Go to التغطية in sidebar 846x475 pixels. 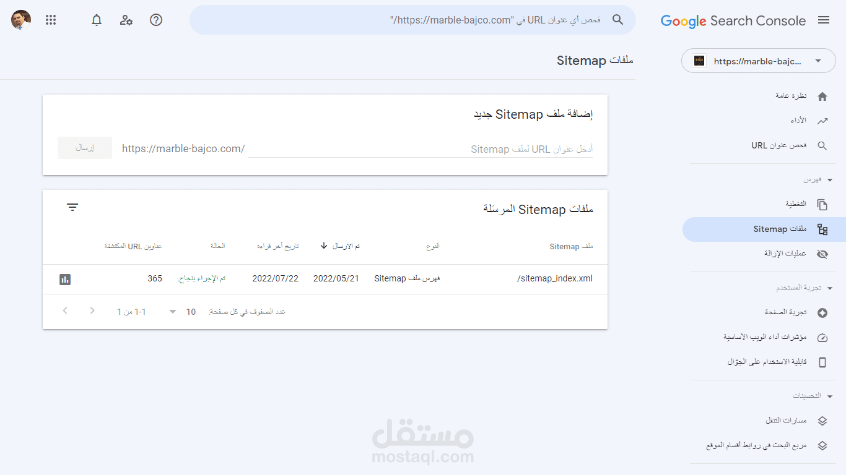coord(796,204)
